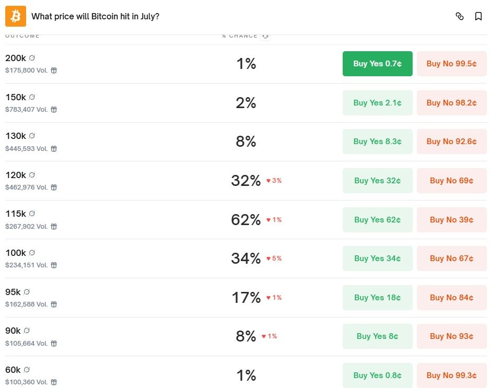Buy Yes at 34¢ for 100k
Image resolution: width=491 pixels, height=388 pixels.
tap(378, 258)
